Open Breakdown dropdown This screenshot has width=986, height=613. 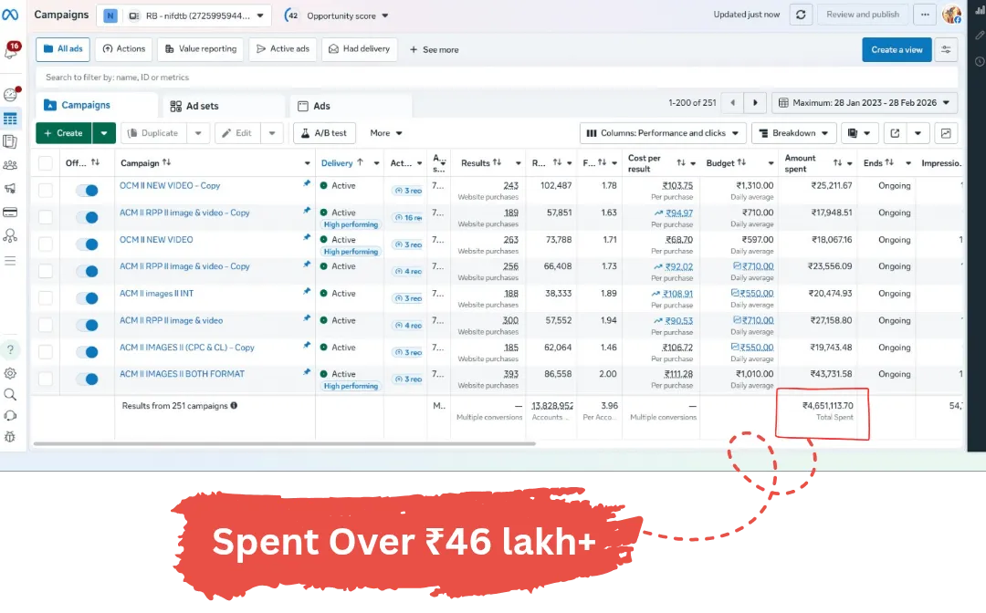(793, 133)
